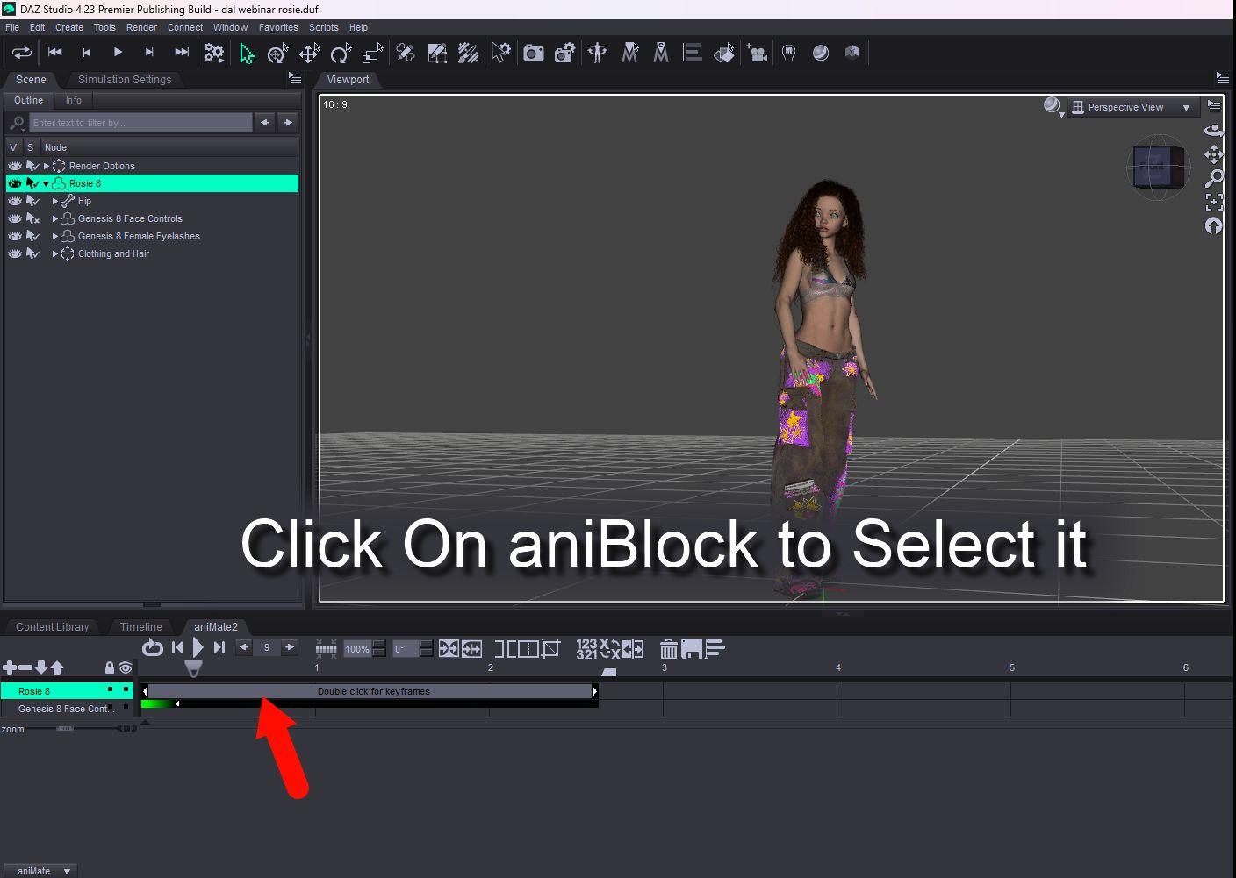The width and height of the screenshot is (1236, 878).
Task: Hide the Genesis 8 Female Eyelashes node
Action: (x=15, y=236)
